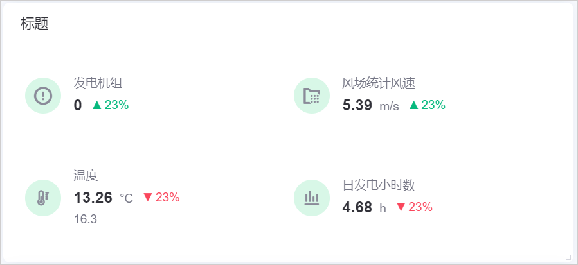Screen dimensions: 578x265
Task: Click the red down arrow in 日发电小时数 row
Action: (x=401, y=207)
